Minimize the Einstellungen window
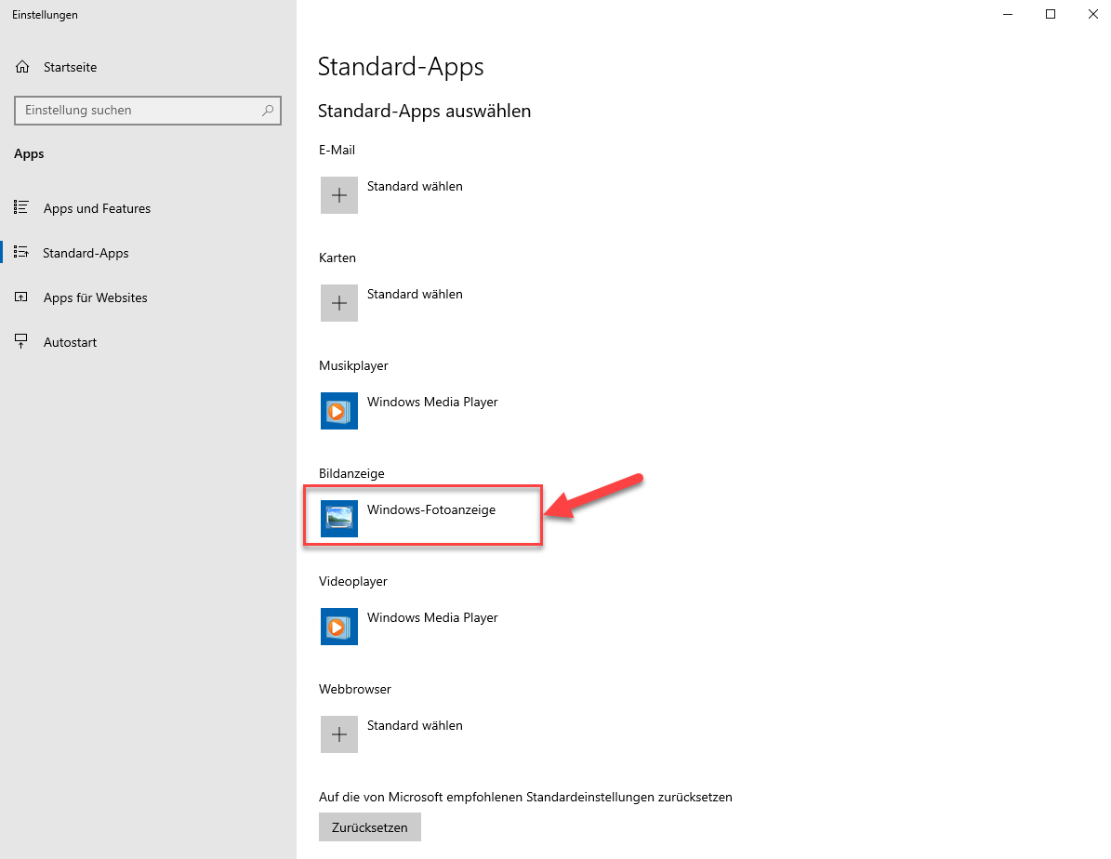 click(x=1008, y=14)
